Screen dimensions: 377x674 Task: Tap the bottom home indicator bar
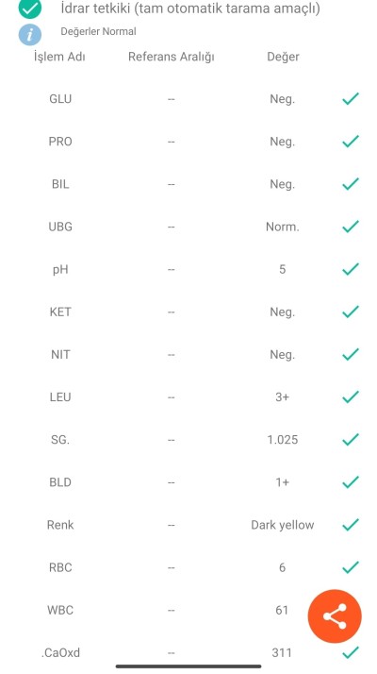[x=188, y=666]
